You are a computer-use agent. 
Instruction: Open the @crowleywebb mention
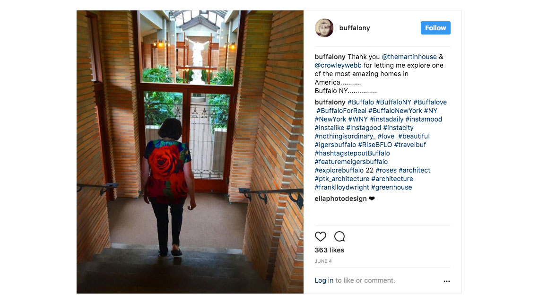point(338,65)
